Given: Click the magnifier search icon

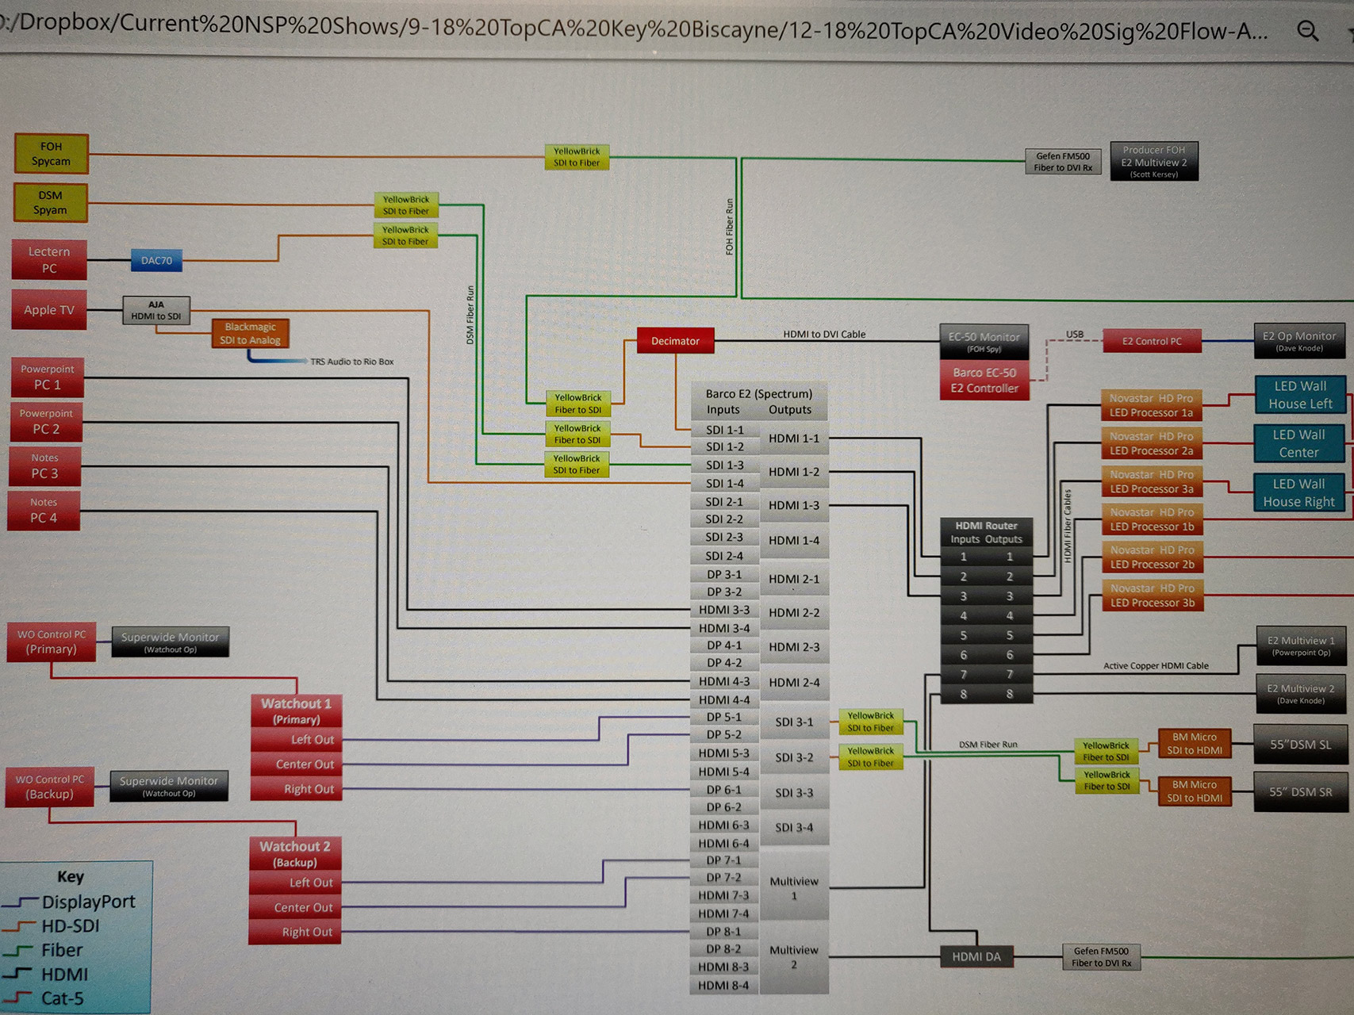Looking at the screenshot, I should (1307, 32).
